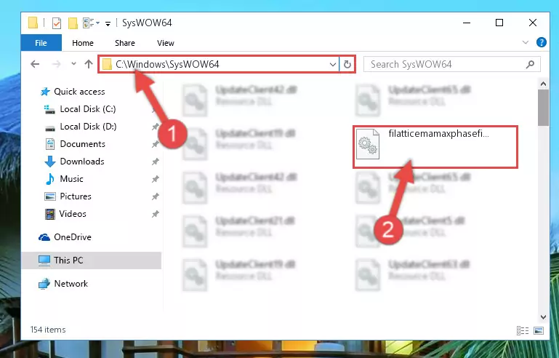Click the pin icon beside Downloads
Viewport: 559px width, 358px height.
pyautogui.click(x=155, y=162)
